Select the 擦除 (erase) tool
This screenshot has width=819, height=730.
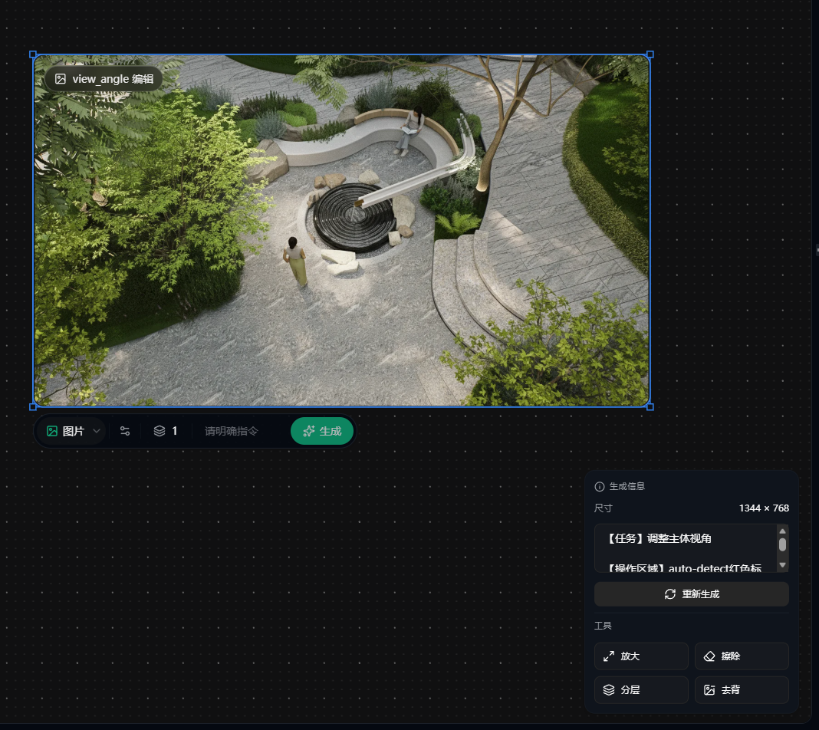pyautogui.click(x=741, y=656)
